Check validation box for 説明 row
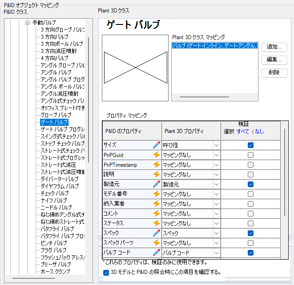This screenshot has height=285, width=294. (x=250, y=174)
